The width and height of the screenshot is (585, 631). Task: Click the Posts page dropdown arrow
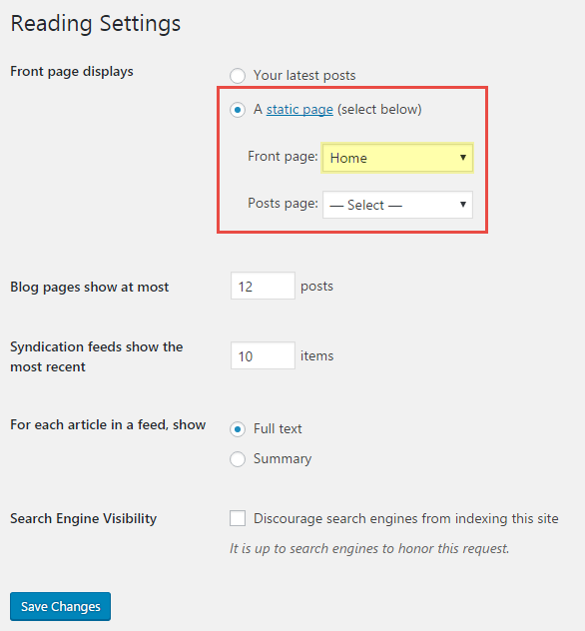point(463,205)
